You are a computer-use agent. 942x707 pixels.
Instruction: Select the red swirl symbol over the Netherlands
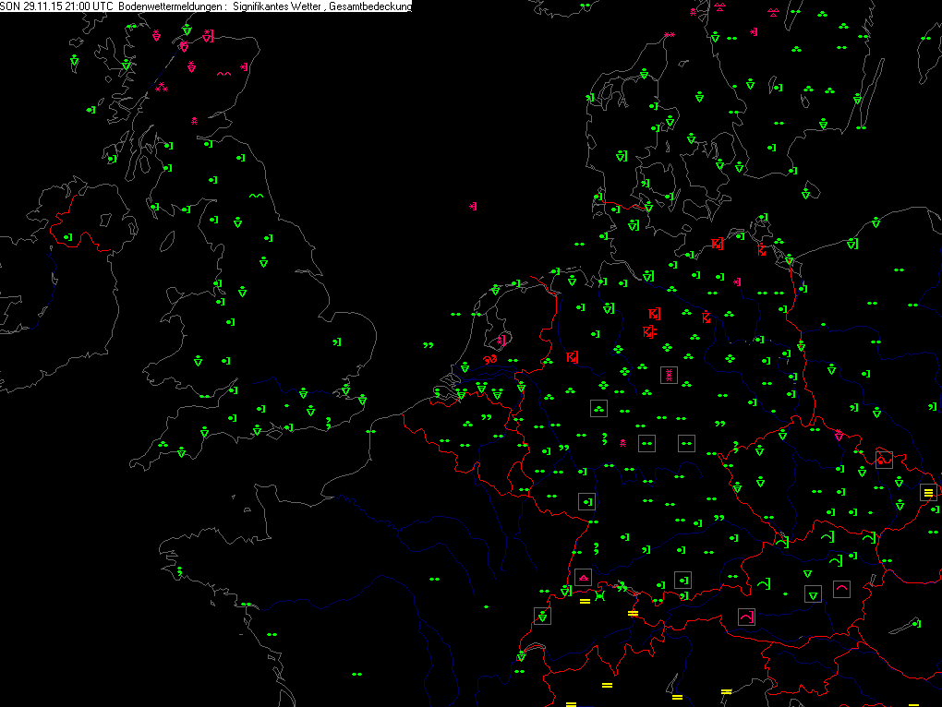[x=491, y=360]
